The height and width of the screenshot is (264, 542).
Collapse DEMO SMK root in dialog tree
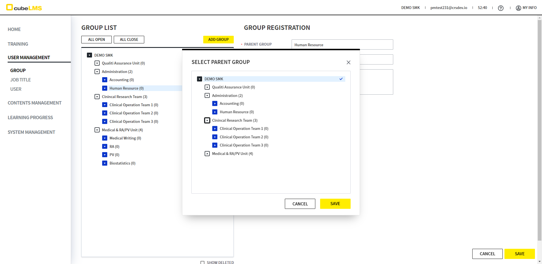click(200, 79)
